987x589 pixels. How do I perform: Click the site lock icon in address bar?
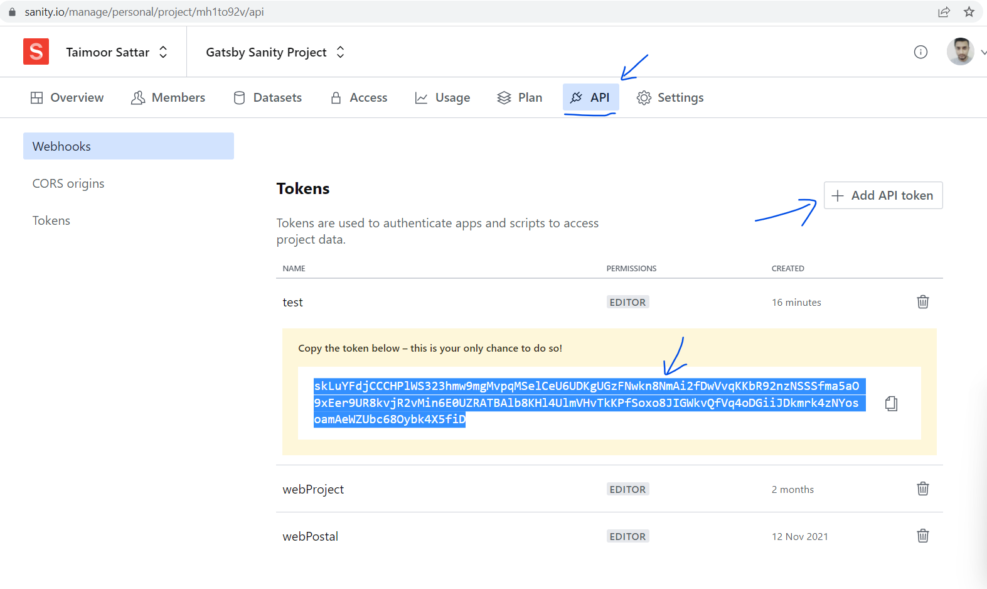coord(12,12)
